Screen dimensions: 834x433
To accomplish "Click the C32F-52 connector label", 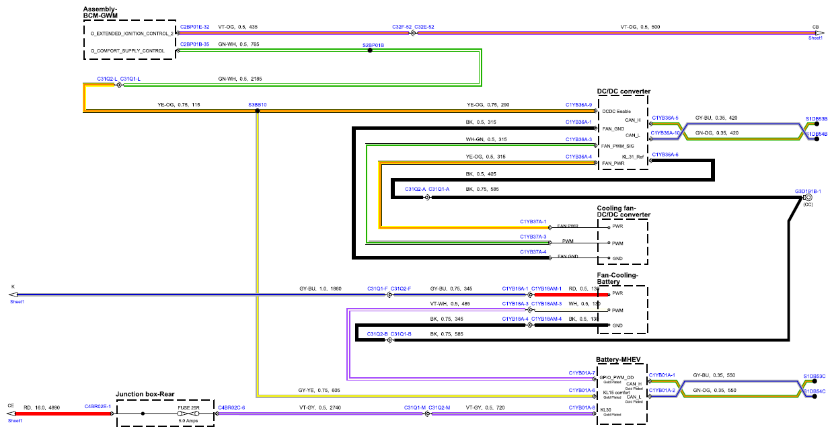I will 402,27.
